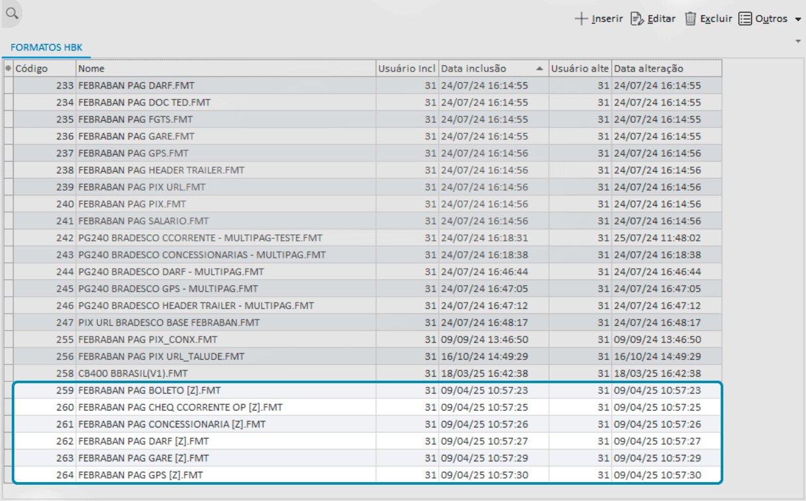Select row FEBRABAN PAG PIX URL_TALUDE.FMT
806x501 pixels.
pos(363,356)
